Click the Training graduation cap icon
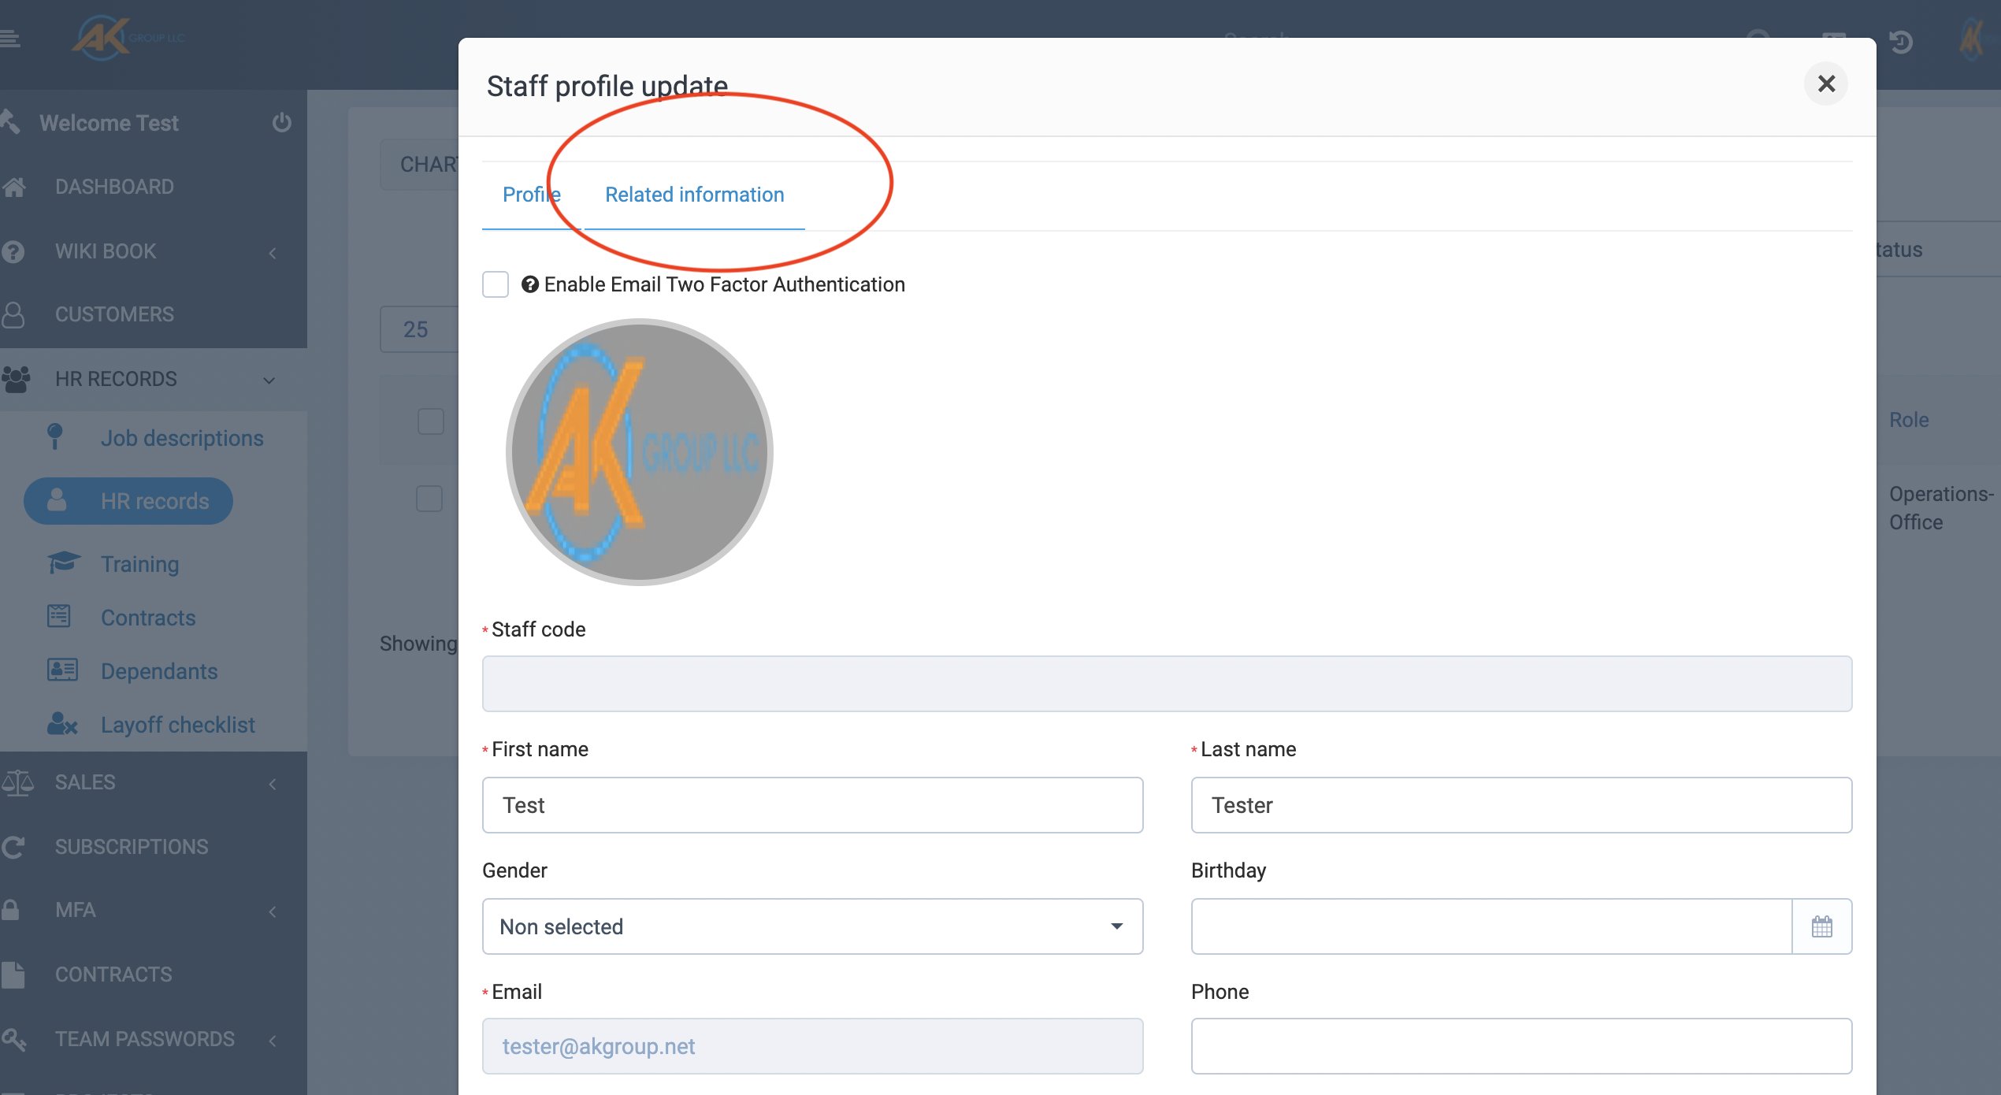The height and width of the screenshot is (1095, 2001). point(63,562)
